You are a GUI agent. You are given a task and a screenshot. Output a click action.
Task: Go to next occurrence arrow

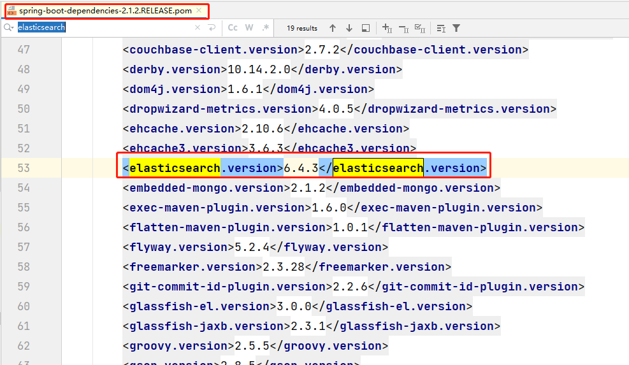pyautogui.click(x=349, y=28)
